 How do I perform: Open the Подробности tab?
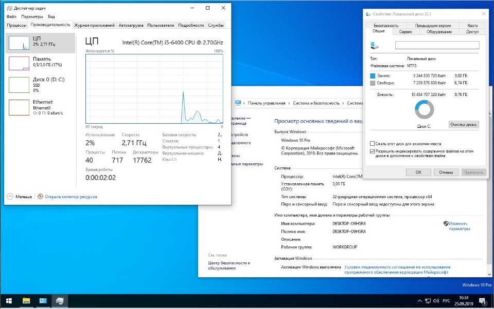[191, 25]
